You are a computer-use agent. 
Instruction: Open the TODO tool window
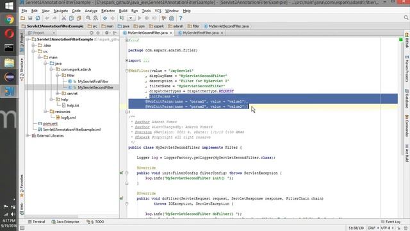click(x=95, y=222)
